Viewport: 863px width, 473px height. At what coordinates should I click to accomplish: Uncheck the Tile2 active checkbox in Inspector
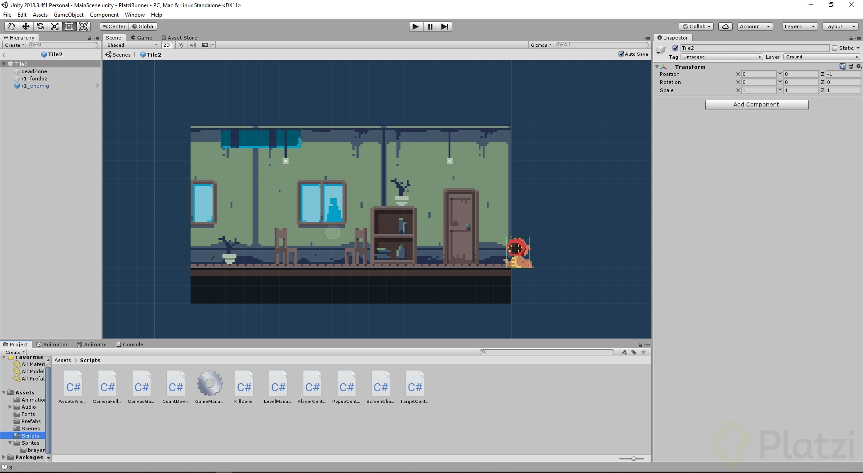click(x=675, y=48)
